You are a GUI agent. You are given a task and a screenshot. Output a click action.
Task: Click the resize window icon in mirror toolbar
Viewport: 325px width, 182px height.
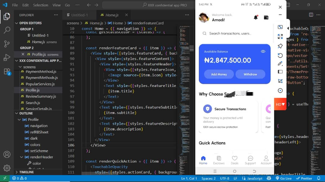280,27
